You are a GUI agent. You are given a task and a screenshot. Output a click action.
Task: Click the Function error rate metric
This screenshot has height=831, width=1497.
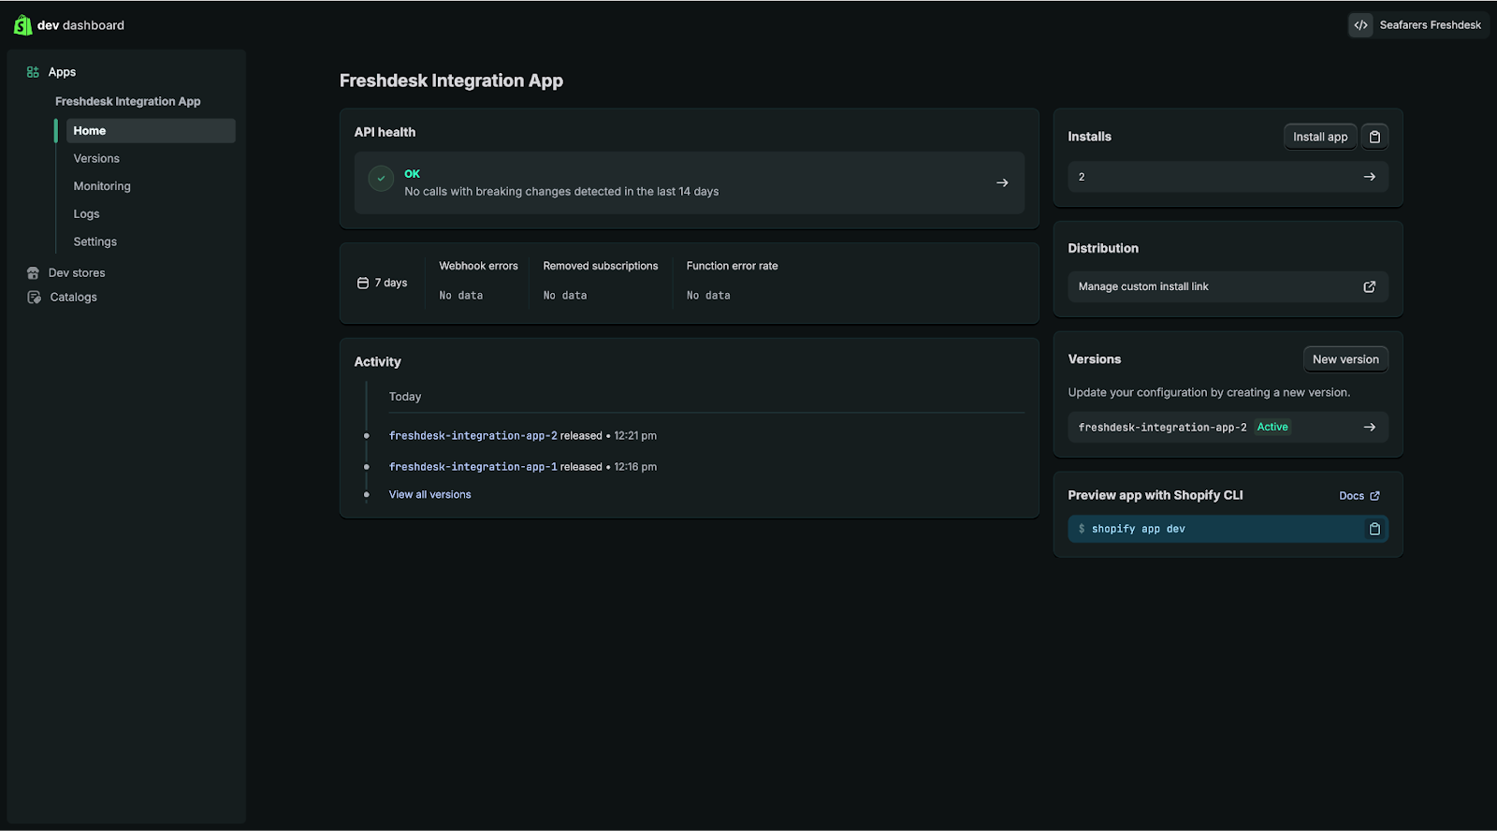[x=732, y=267]
